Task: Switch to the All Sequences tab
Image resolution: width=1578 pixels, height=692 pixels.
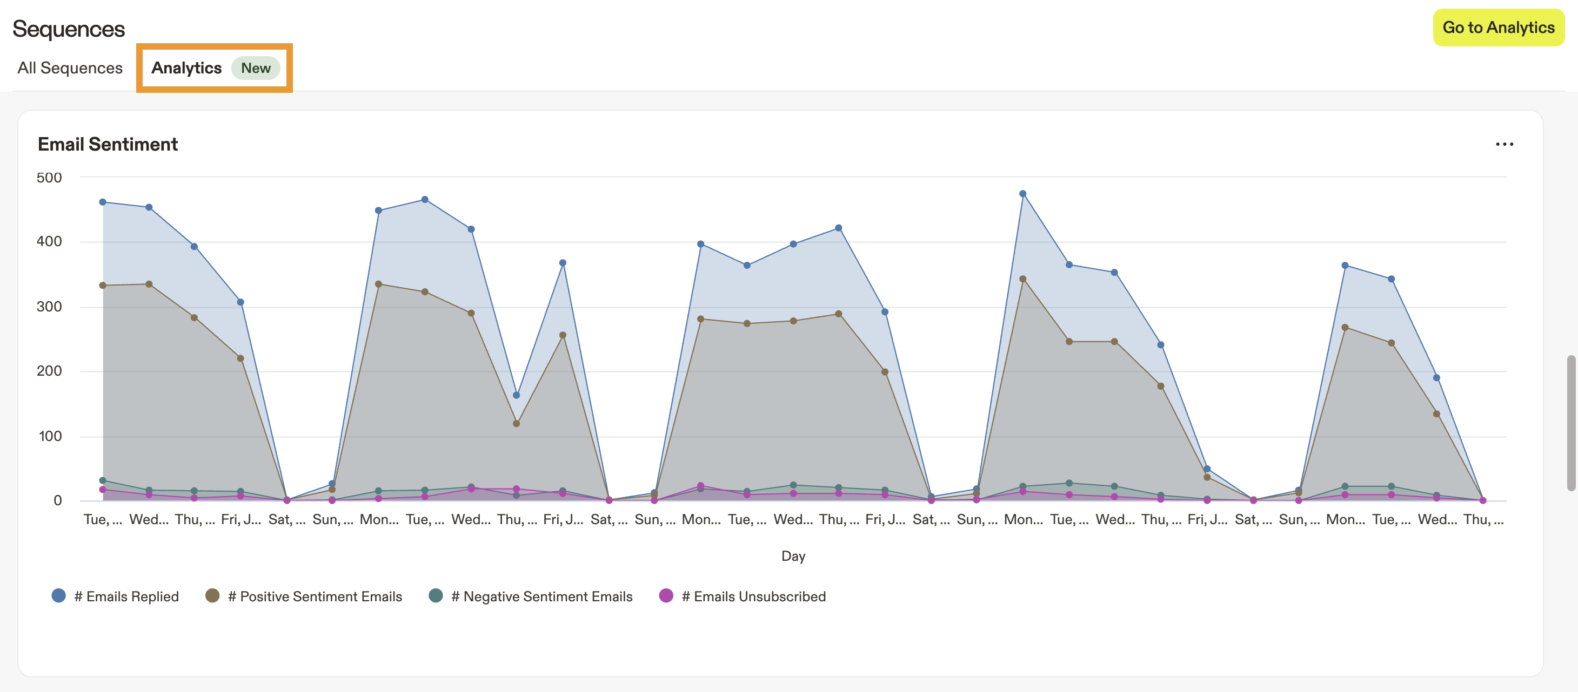Action: (70, 68)
